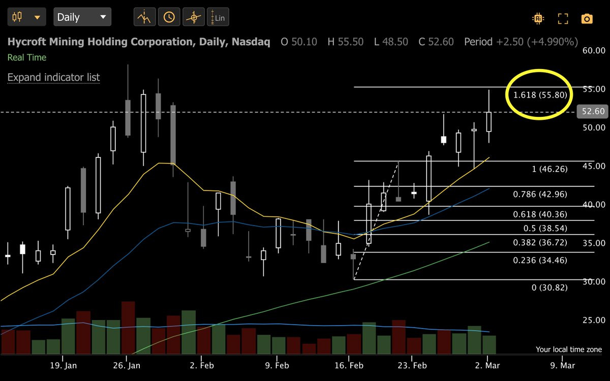Enter fullscreen chart mode
This screenshot has width=610, height=381.
[x=563, y=19]
